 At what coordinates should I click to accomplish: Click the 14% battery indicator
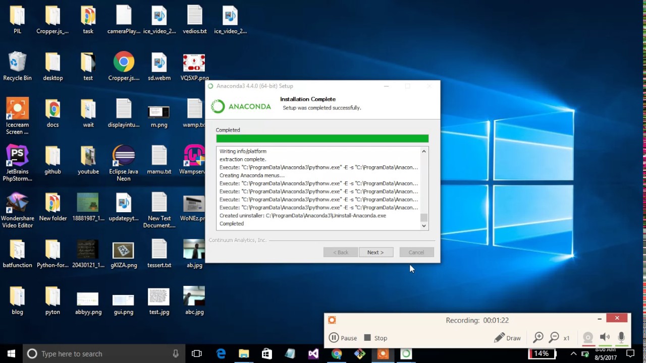[542, 353]
